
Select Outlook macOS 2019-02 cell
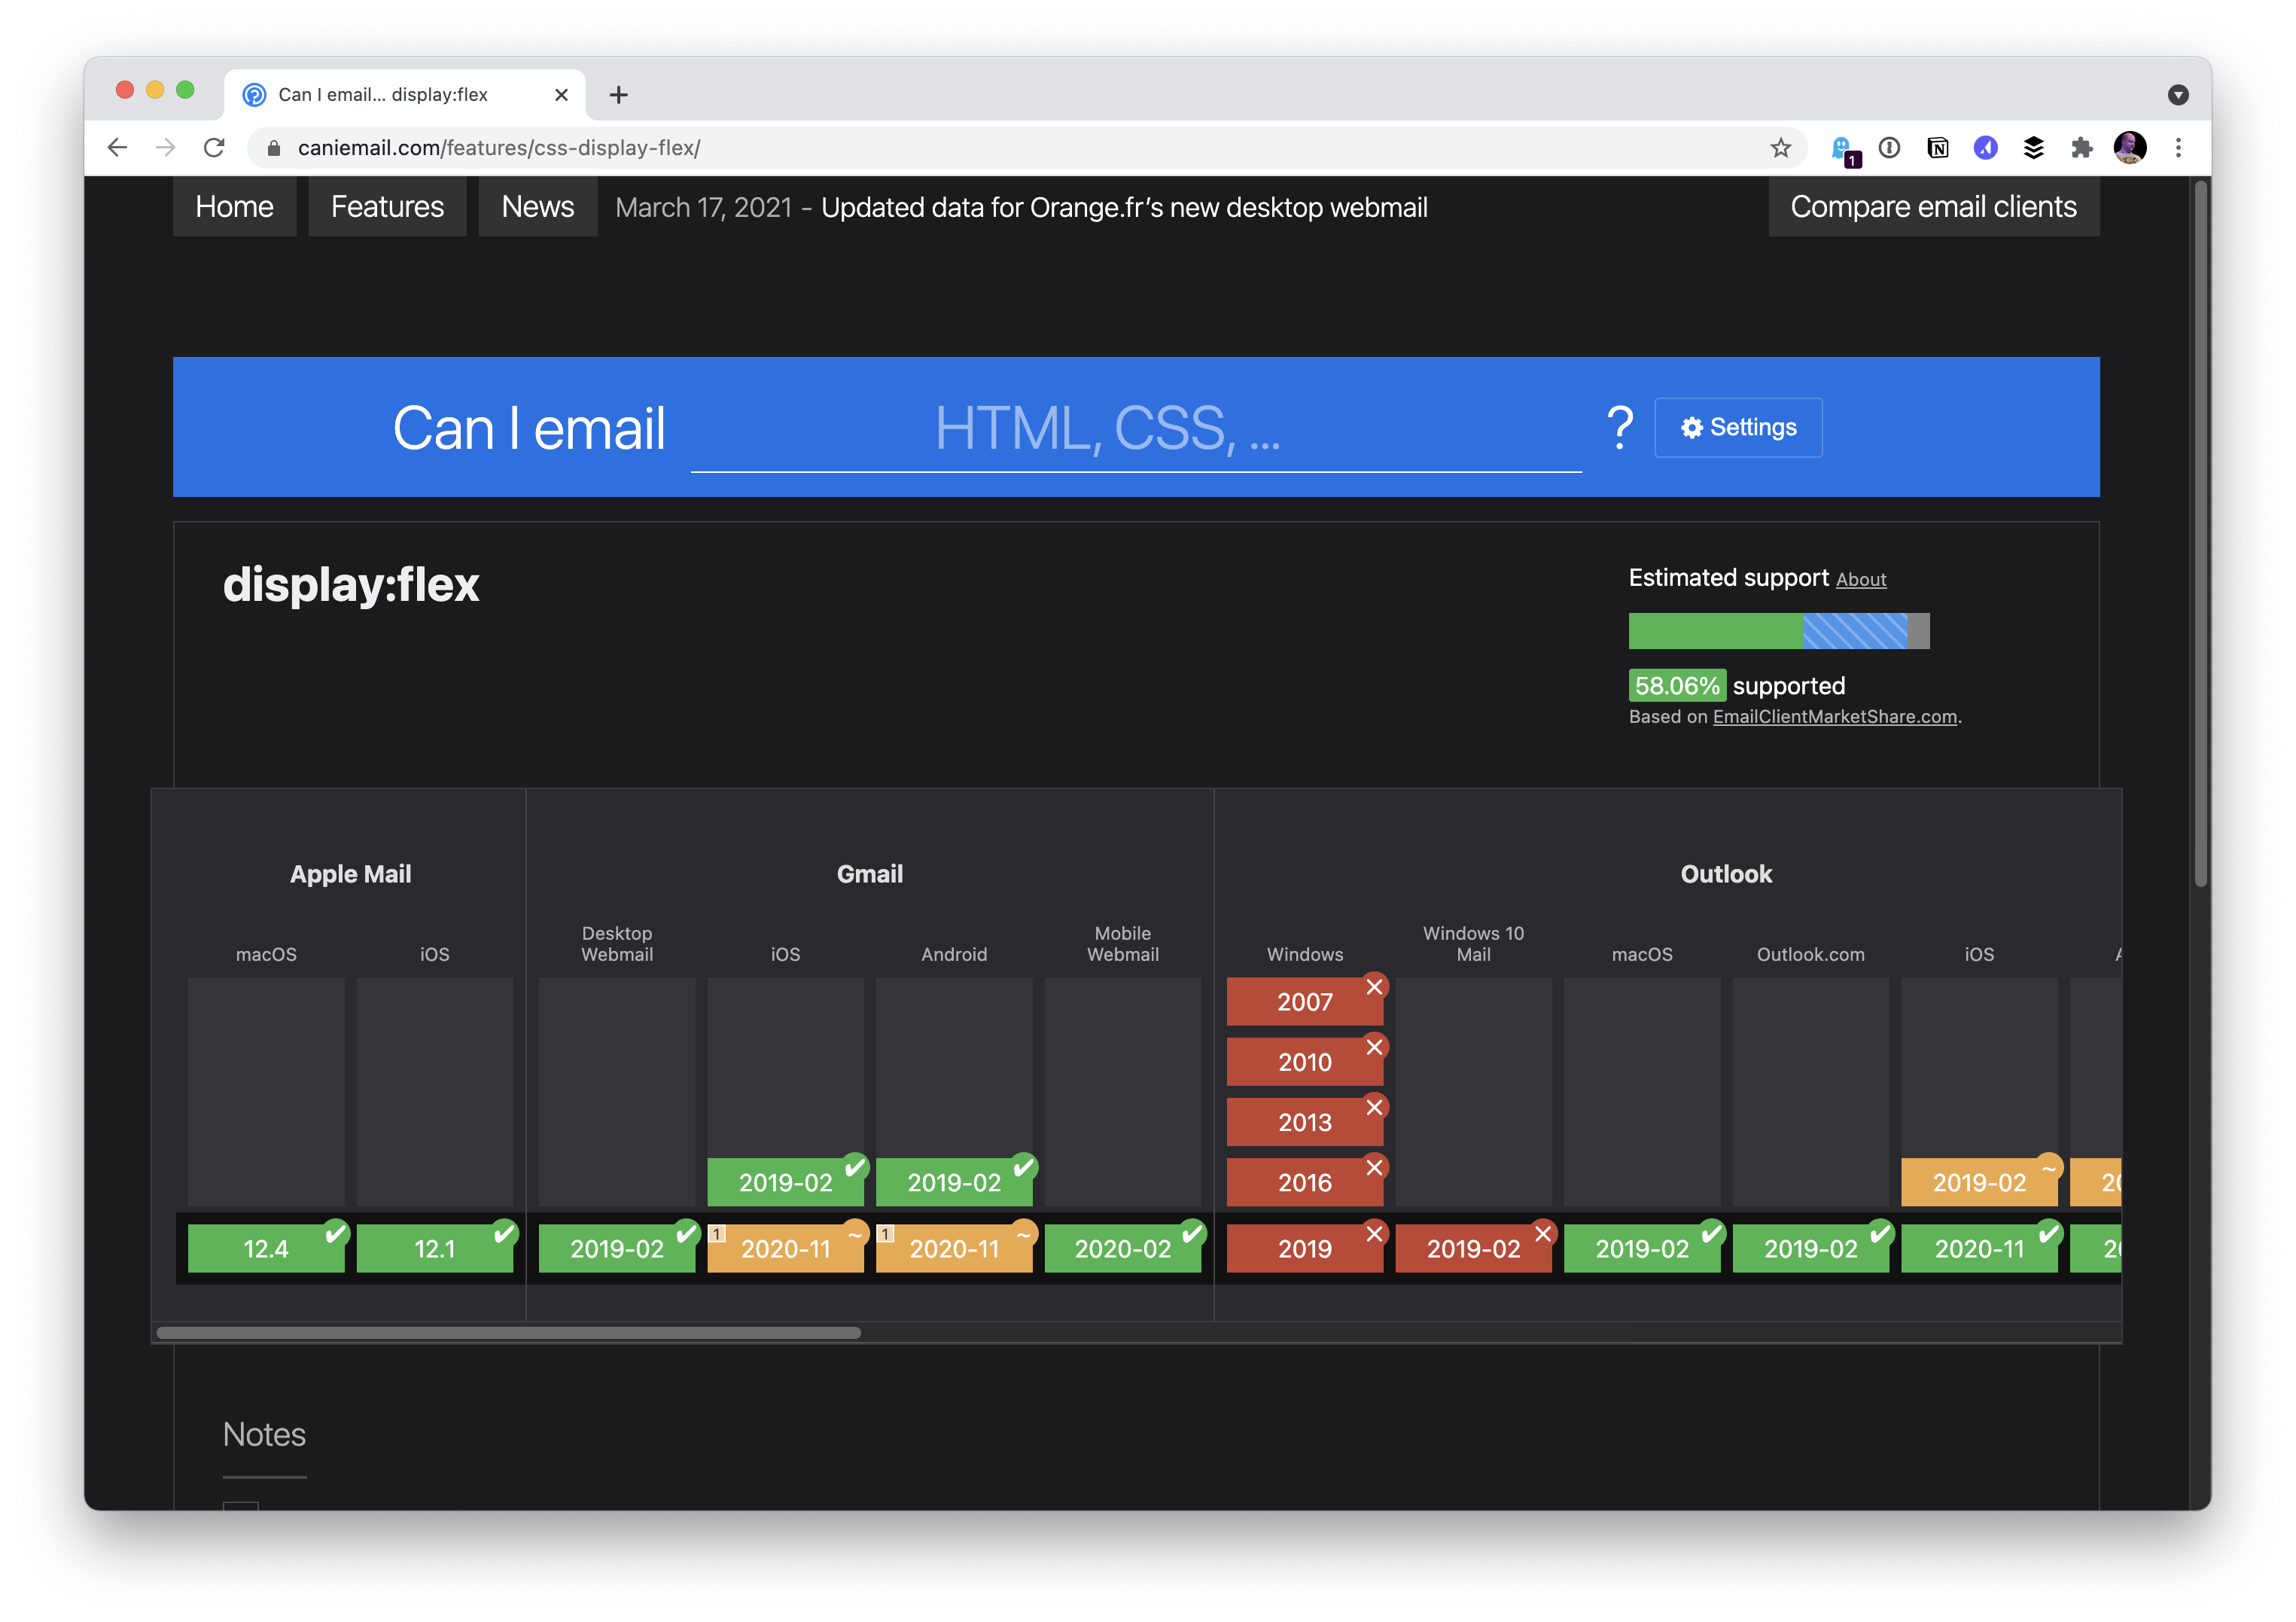(x=1642, y=1248)
